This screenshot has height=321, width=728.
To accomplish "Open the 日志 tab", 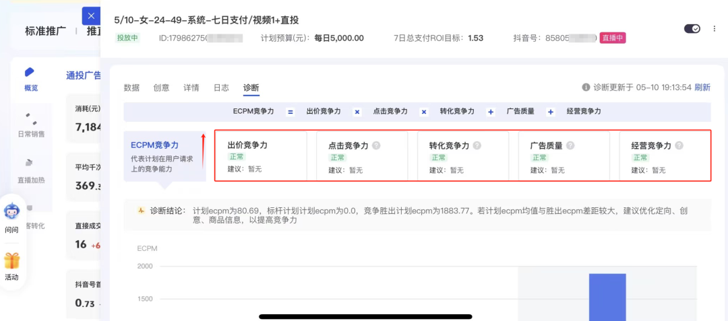I will click(221, 87).
